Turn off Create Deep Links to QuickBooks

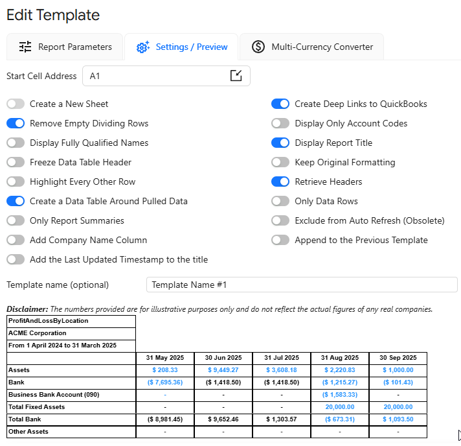[280, 104]
